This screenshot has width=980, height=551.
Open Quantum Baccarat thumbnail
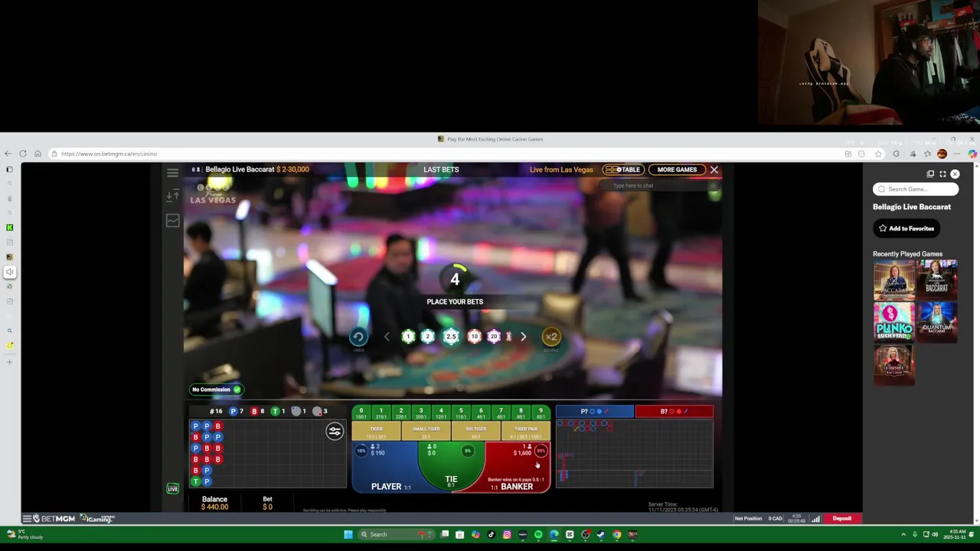(x=937, y=322)
